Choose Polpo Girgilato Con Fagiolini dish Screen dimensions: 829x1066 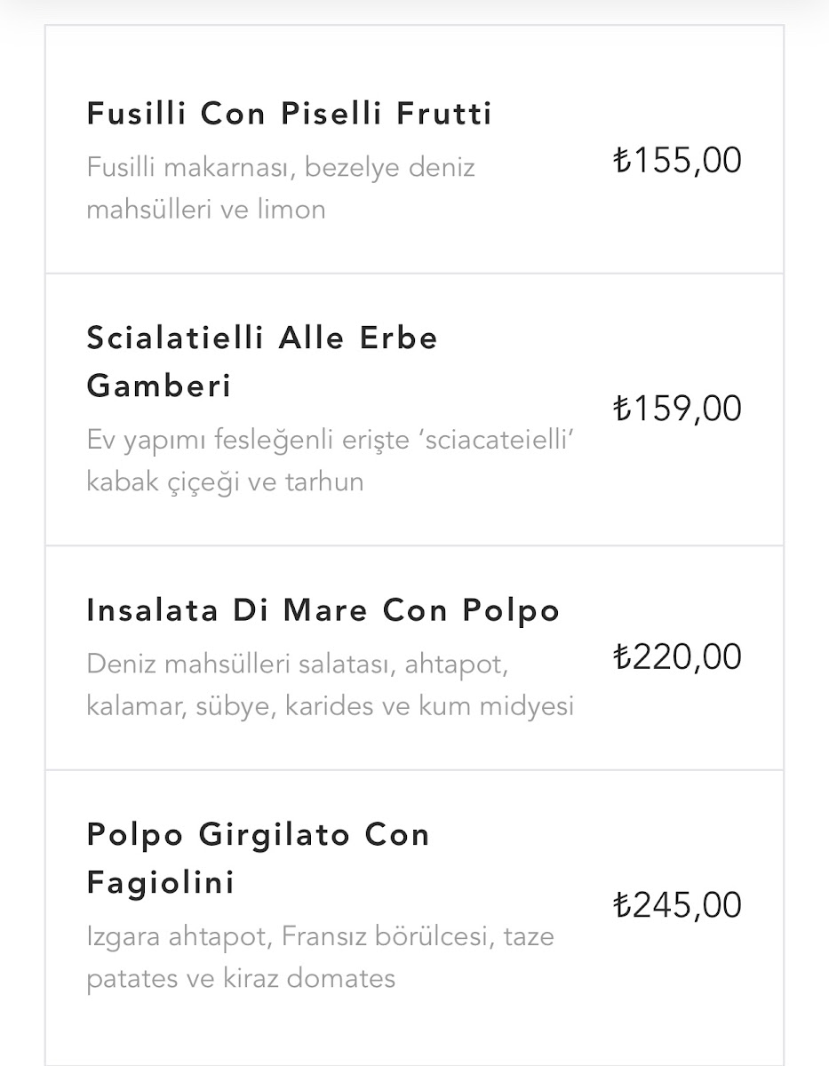tap(258, 836)
